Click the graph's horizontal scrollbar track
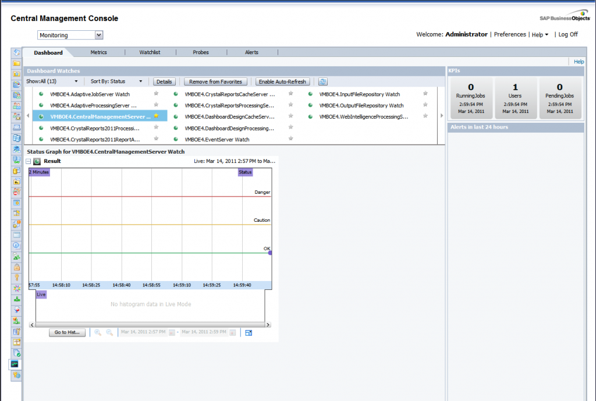596x401 pixels. coord(150,325)
